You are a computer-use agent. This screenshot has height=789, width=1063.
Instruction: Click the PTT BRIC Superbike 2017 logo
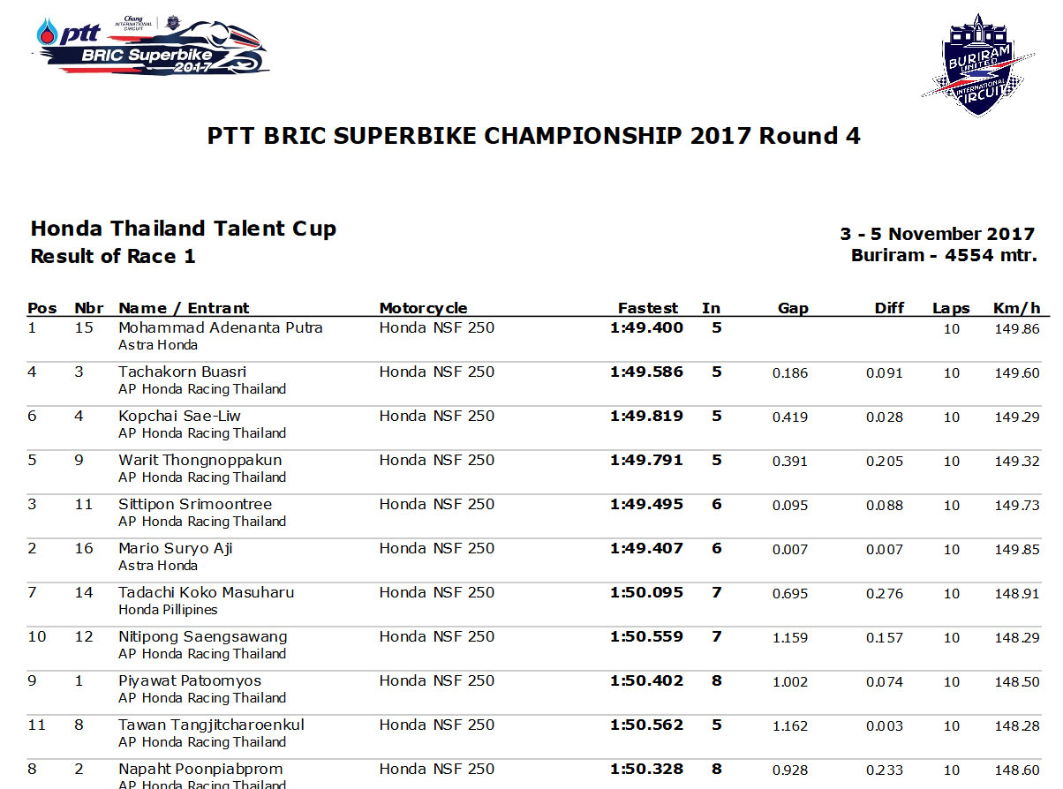pyautogui.click(x=152, y=45)
